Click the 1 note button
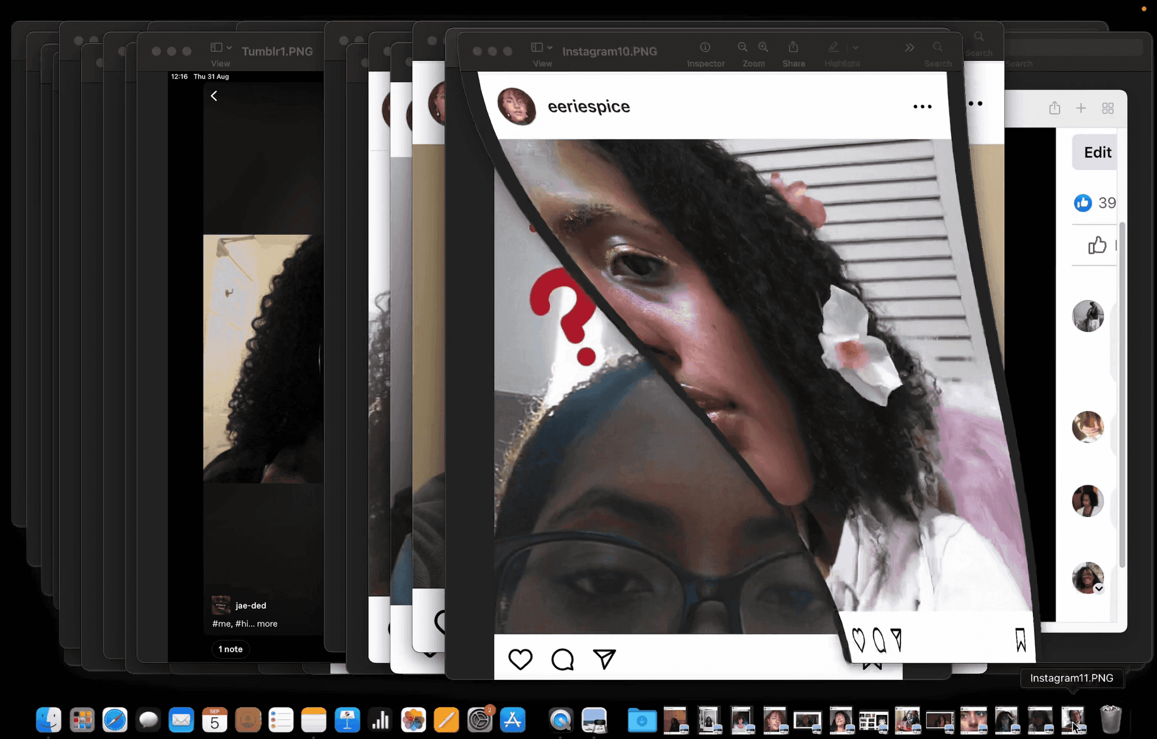This screenshot has width=1157, height=739. point(230,649)
